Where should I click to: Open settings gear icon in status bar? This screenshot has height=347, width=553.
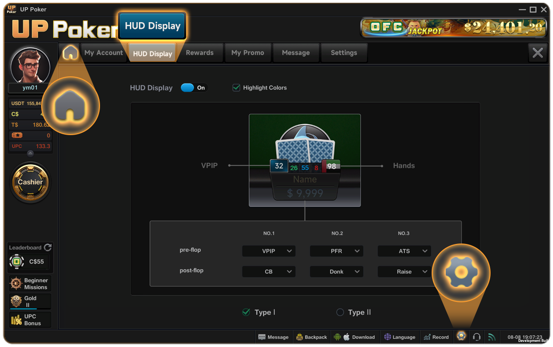pos(461,336)
